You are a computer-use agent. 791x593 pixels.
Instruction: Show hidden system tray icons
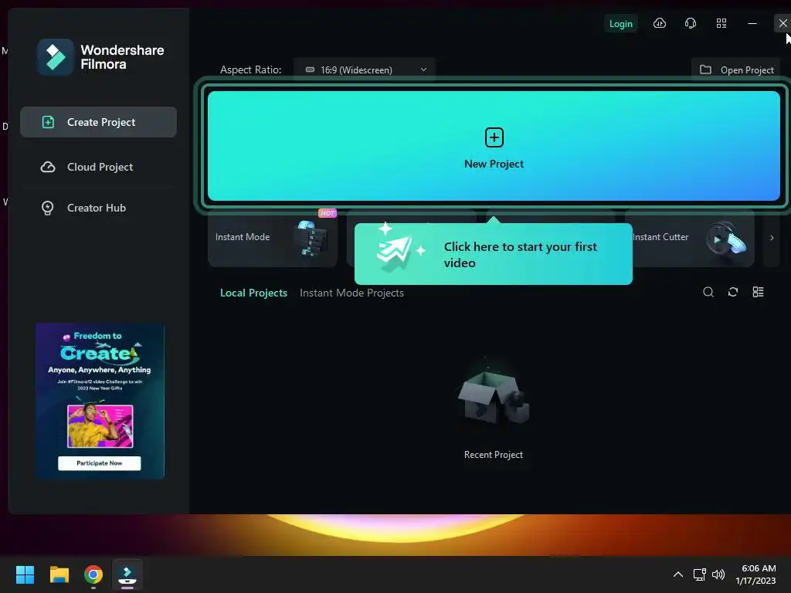(x=678, y=574)
